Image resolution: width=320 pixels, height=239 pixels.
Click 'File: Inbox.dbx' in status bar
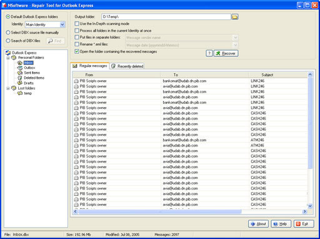(16, 235)
